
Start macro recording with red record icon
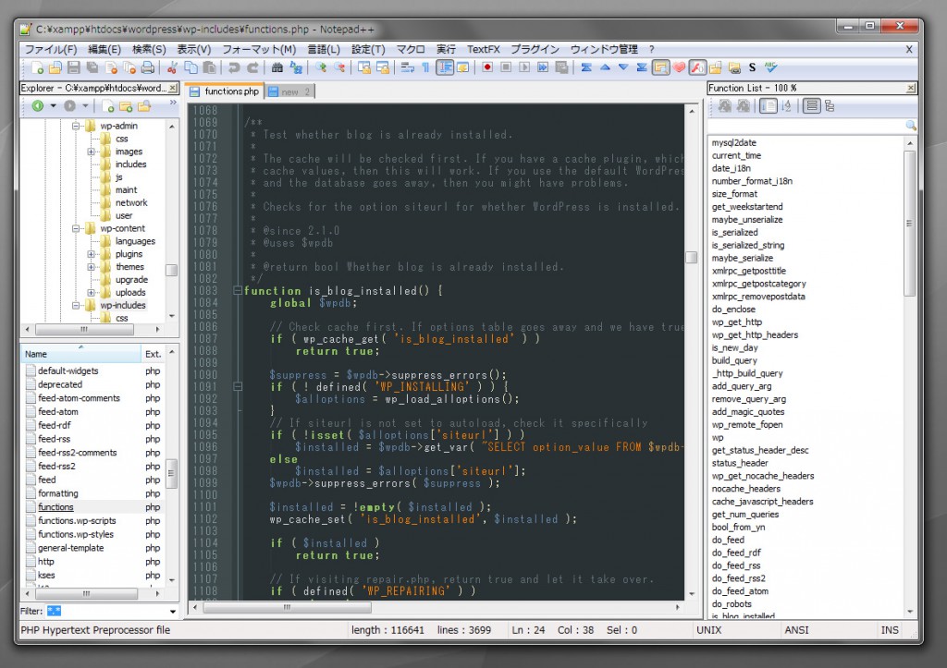(487, 67)
